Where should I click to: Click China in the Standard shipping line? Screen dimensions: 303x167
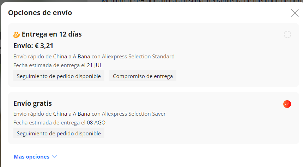60,57
